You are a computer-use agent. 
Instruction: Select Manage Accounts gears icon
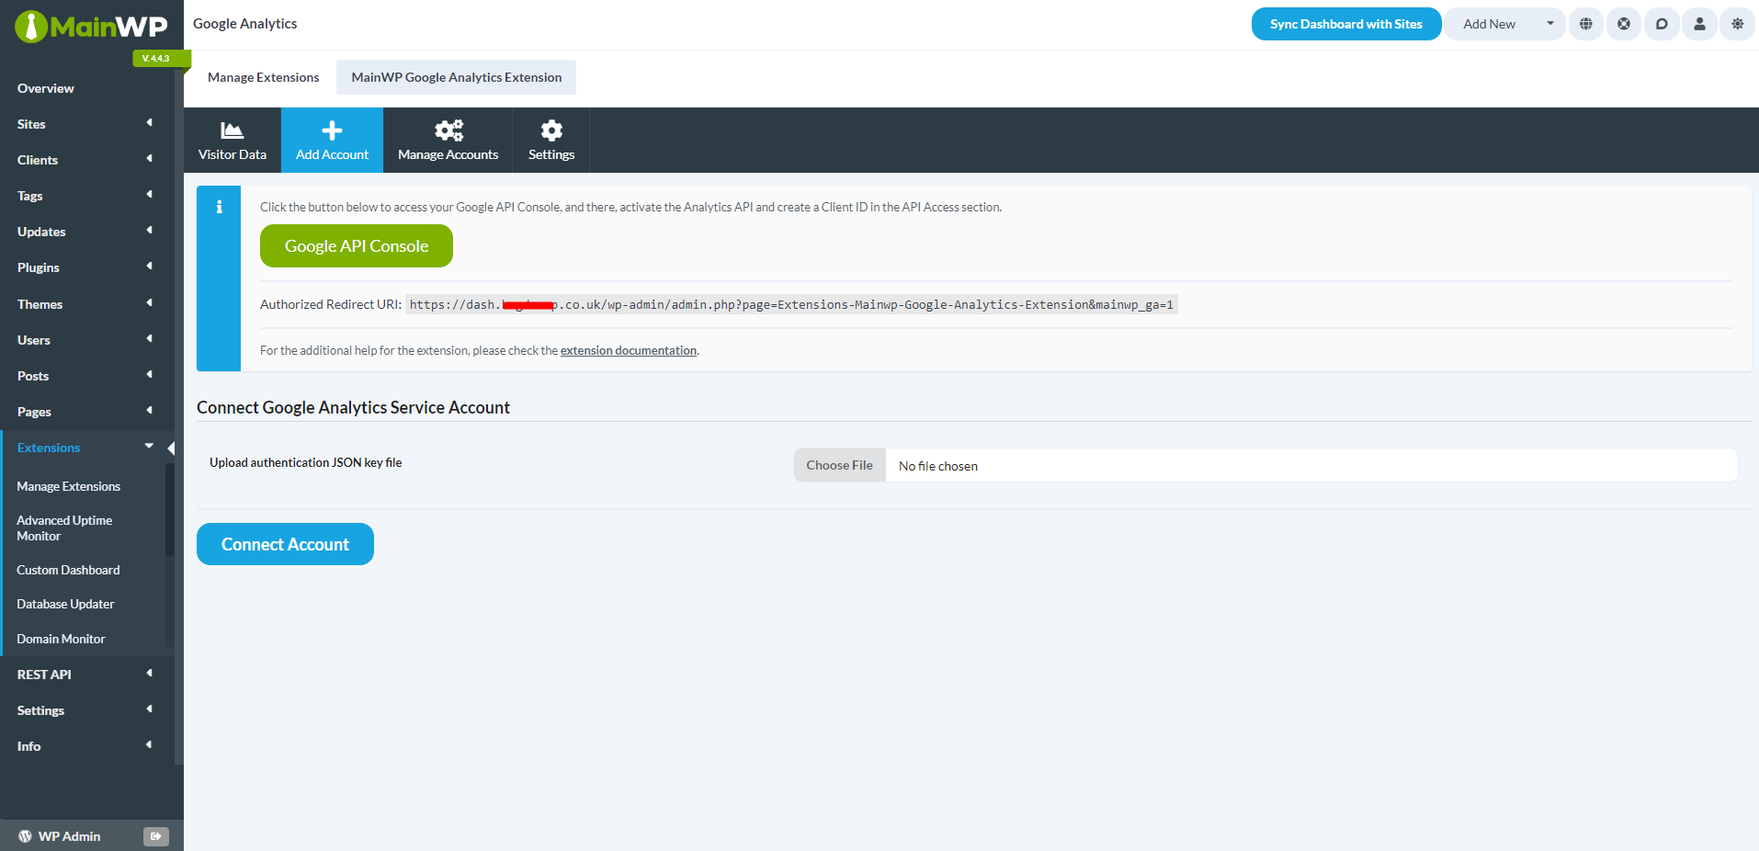coord(448,130)
